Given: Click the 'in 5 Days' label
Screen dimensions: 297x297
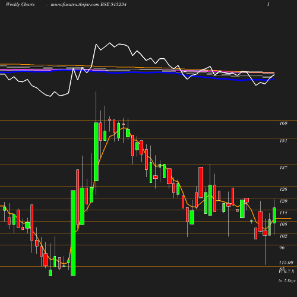Looking at the screenshot, I should [x=287, y=281].
